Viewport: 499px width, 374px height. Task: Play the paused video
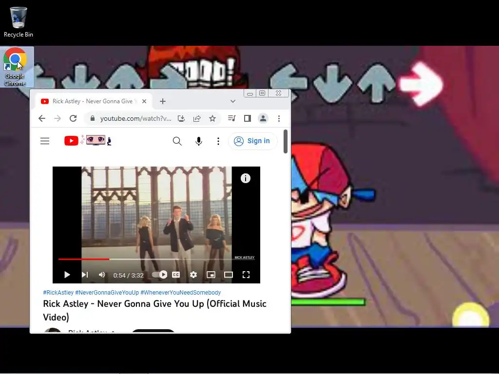[x=67, y=275]
